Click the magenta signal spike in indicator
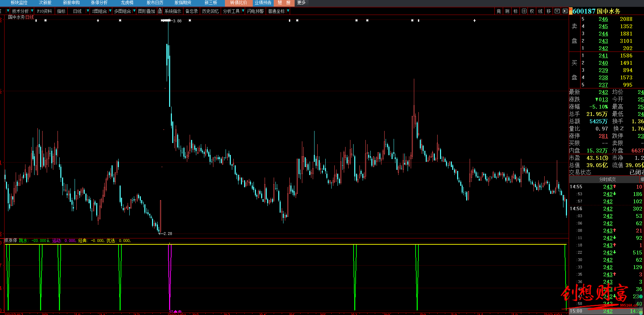 170,277
